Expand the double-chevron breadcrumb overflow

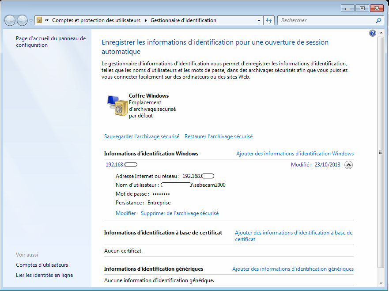[47, 20]
